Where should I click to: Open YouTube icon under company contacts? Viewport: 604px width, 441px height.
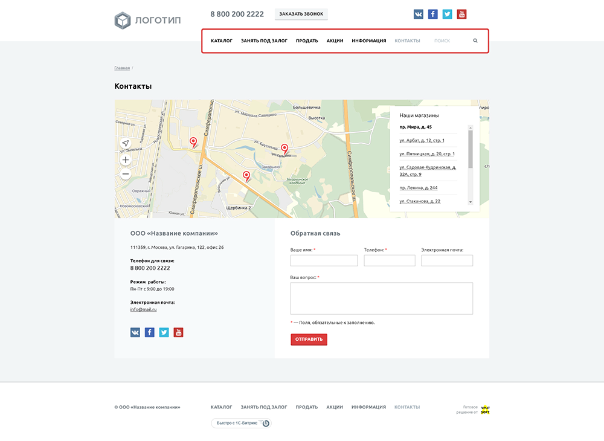(x=178, y=332)
